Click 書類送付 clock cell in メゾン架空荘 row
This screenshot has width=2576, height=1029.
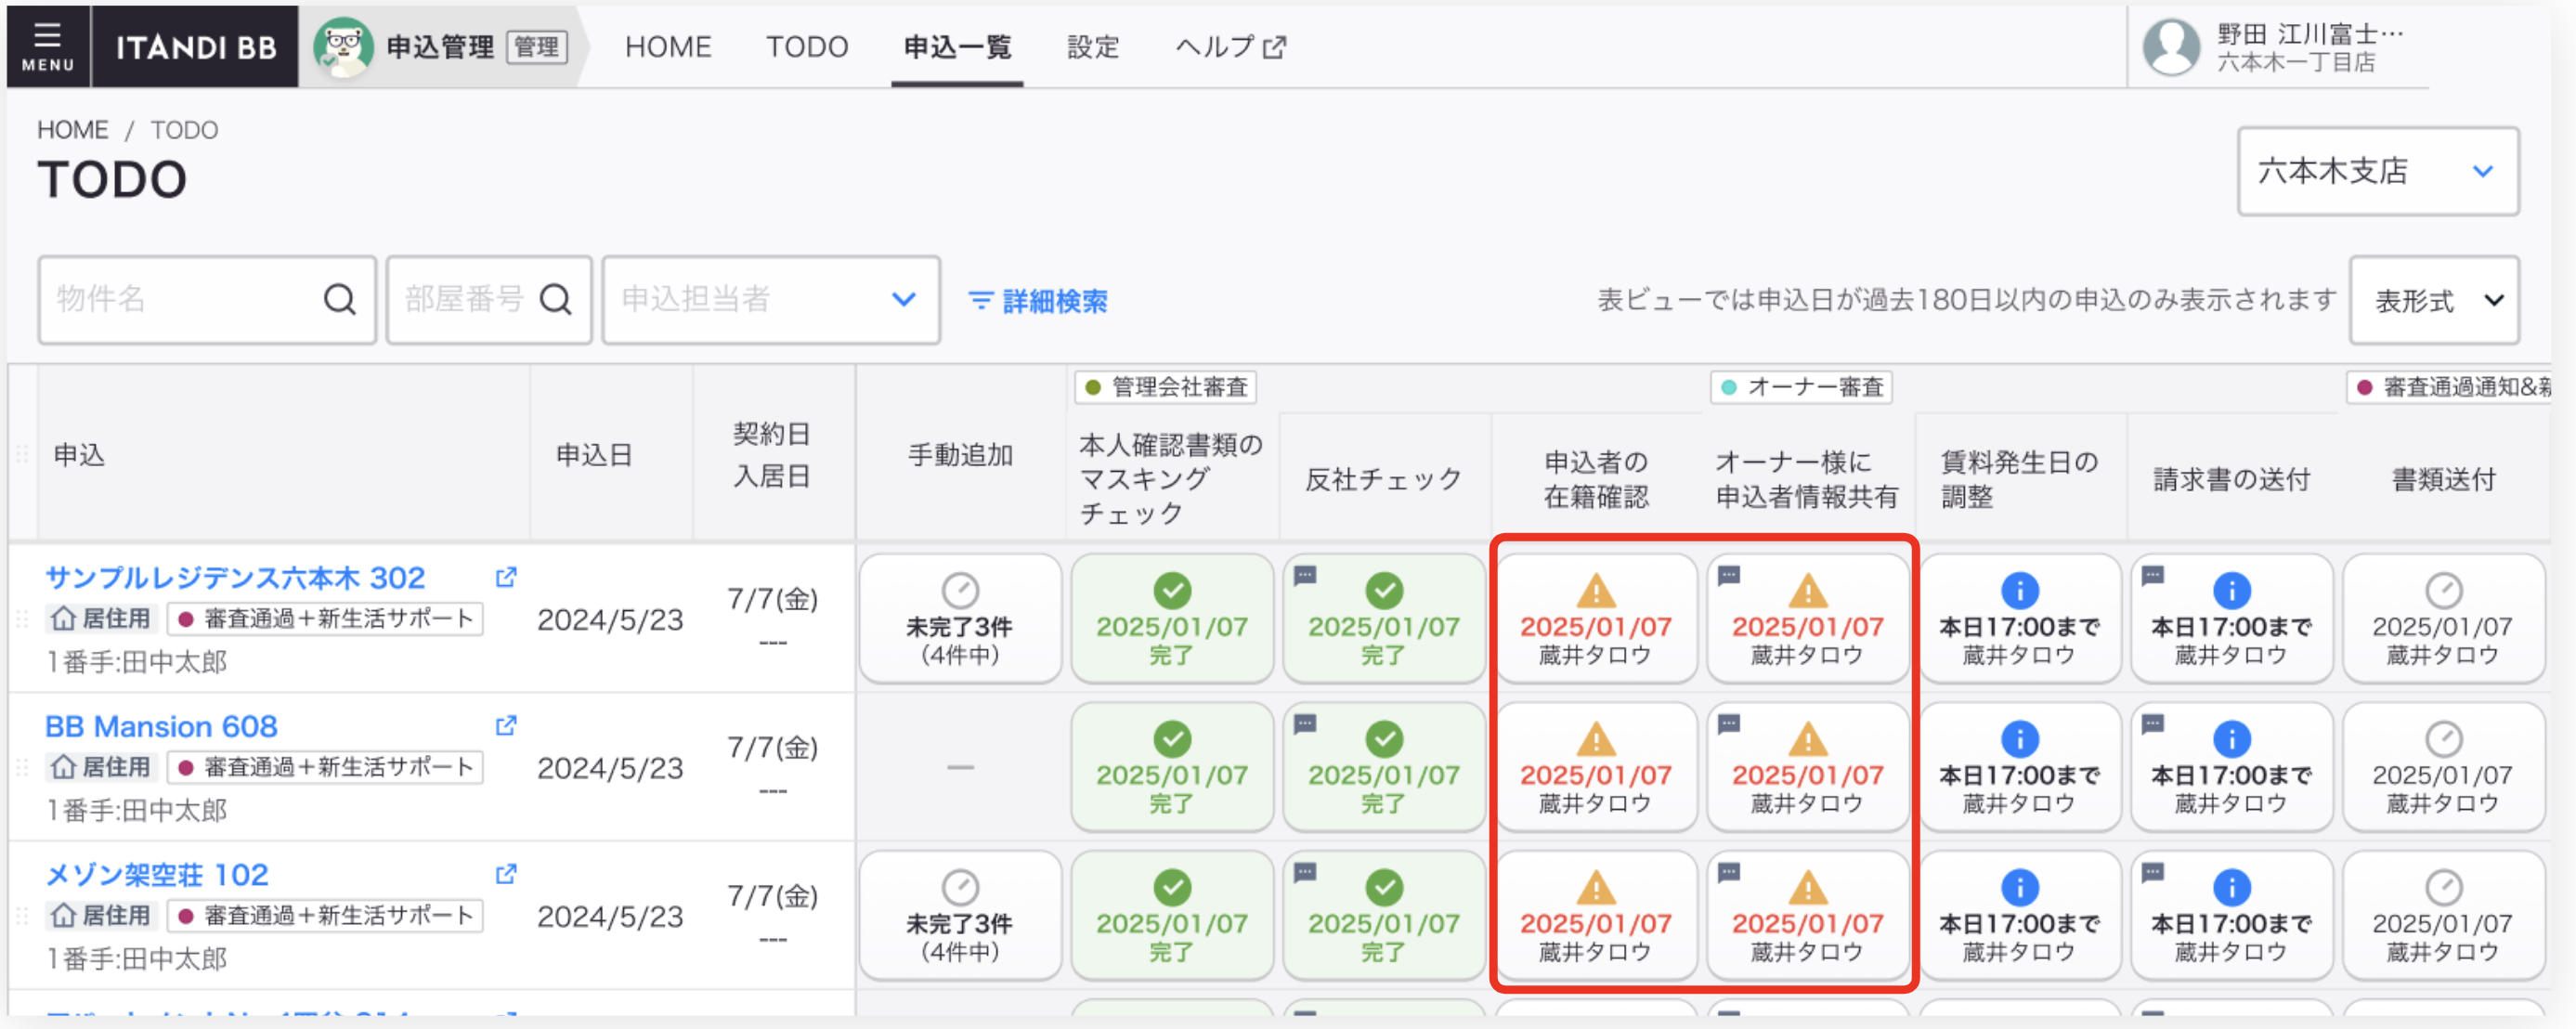tap(2444, 916)
